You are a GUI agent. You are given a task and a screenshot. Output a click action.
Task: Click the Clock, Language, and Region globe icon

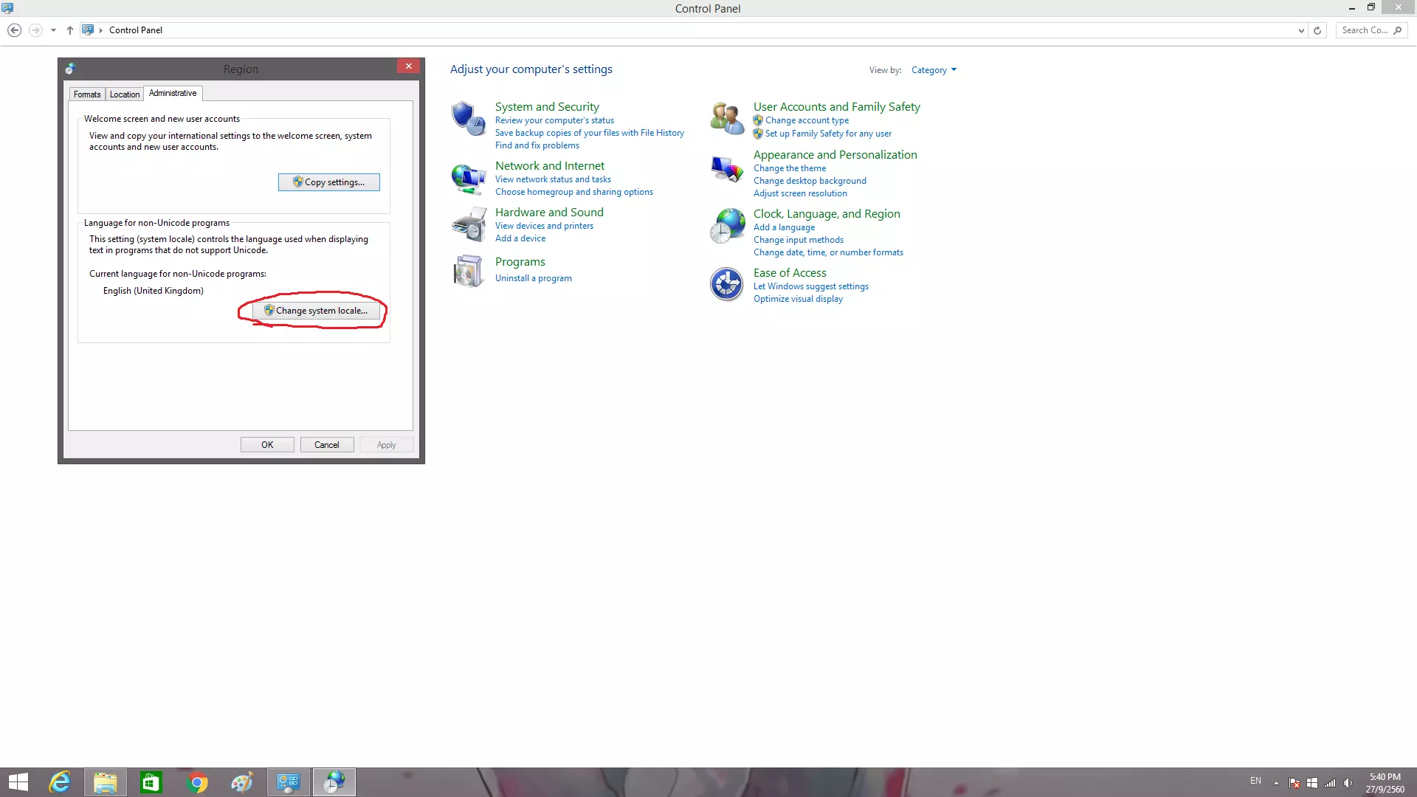726,226
